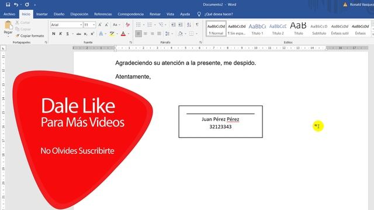Viewport: 374px width, 210px height.
Task: Open the Portapapeles dialog launcher
Action: tap(46, 43)
